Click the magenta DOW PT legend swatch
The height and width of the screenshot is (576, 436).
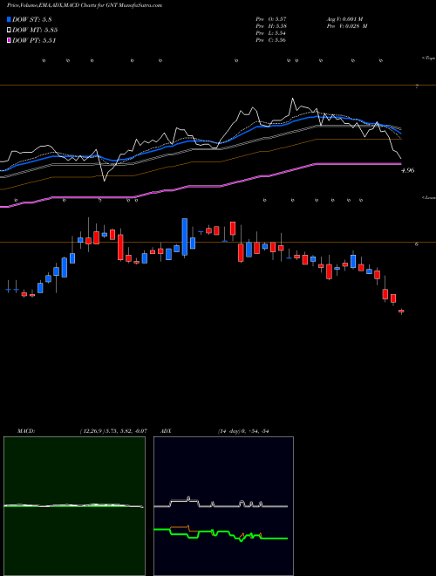pos(10,40)
